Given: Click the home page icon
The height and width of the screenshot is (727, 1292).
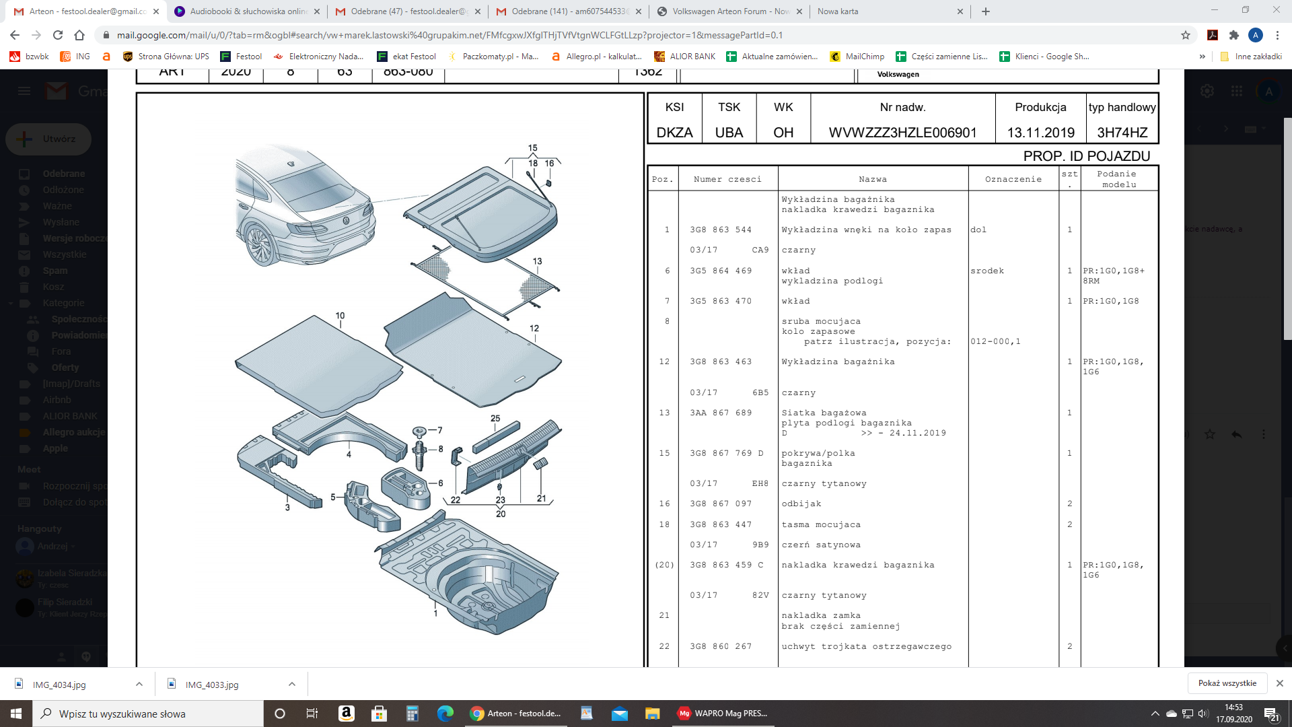Looking at the screenshot, I should pyautogui.click(x=79, y=35).
